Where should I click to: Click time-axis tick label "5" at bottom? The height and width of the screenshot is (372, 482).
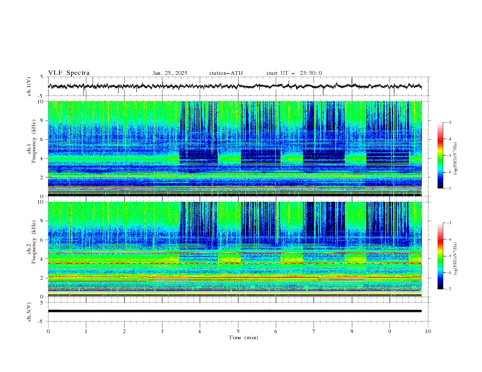point(238,331)
